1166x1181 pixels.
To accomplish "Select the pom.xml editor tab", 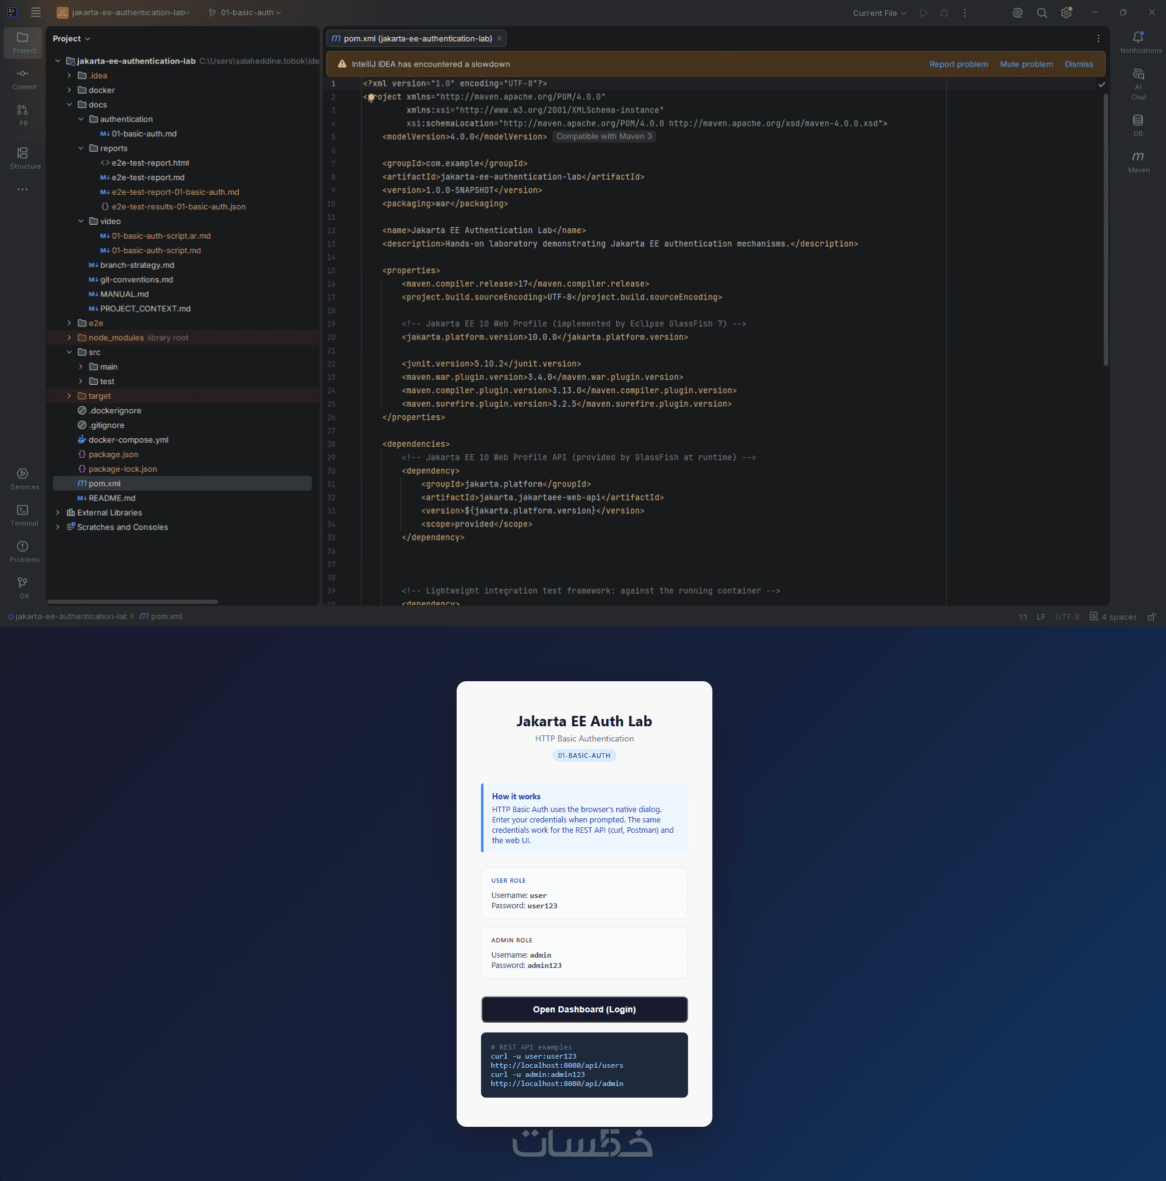I will click(x=417, y=38).
